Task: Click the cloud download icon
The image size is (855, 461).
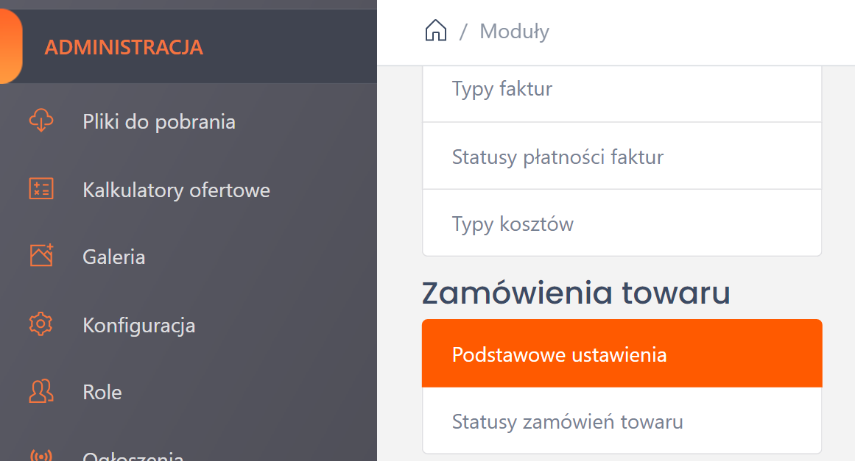Action: tap(41, 121)
